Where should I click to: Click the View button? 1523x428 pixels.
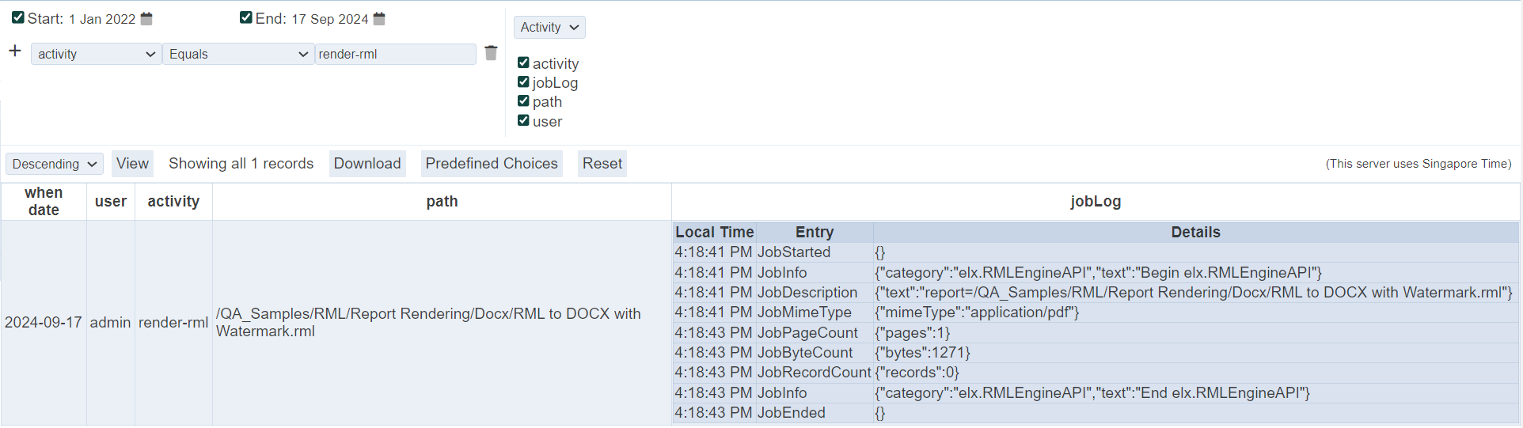[x=132, y=164]
